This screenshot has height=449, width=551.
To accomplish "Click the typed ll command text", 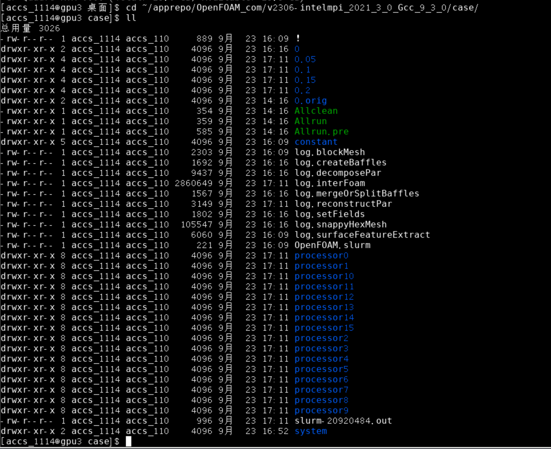I will [x=131, y=18].
